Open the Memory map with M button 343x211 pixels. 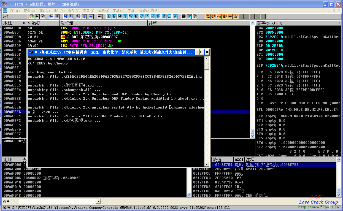coord(120,17)
